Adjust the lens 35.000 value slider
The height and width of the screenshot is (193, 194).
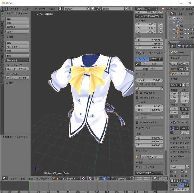pyautogui.click(x=149, y=80)
